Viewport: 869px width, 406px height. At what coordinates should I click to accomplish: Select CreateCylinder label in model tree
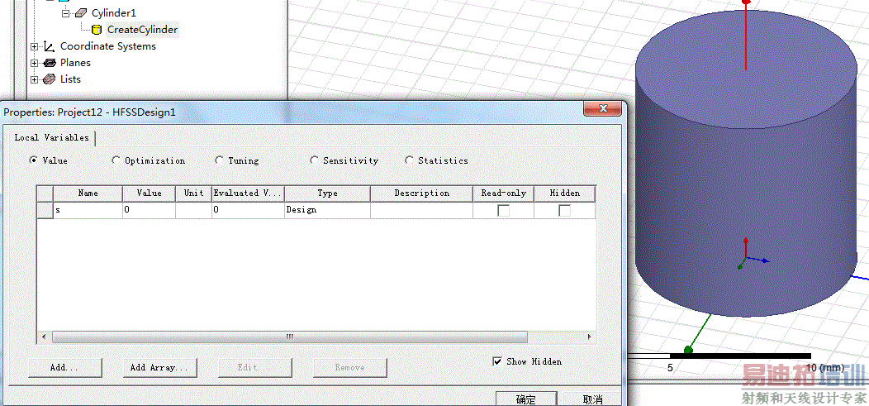142,30
